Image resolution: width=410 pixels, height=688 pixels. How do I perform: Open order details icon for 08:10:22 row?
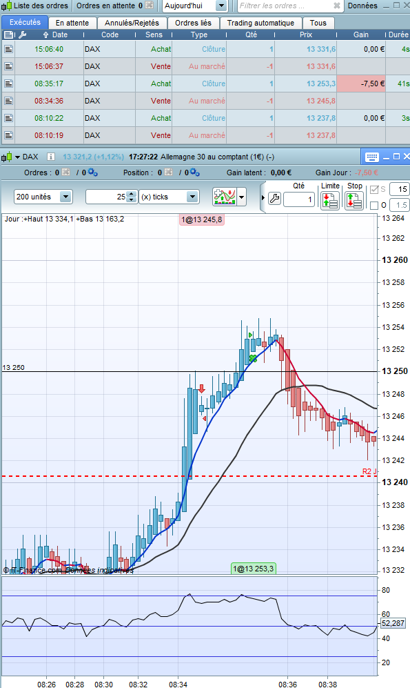(8, 118)
